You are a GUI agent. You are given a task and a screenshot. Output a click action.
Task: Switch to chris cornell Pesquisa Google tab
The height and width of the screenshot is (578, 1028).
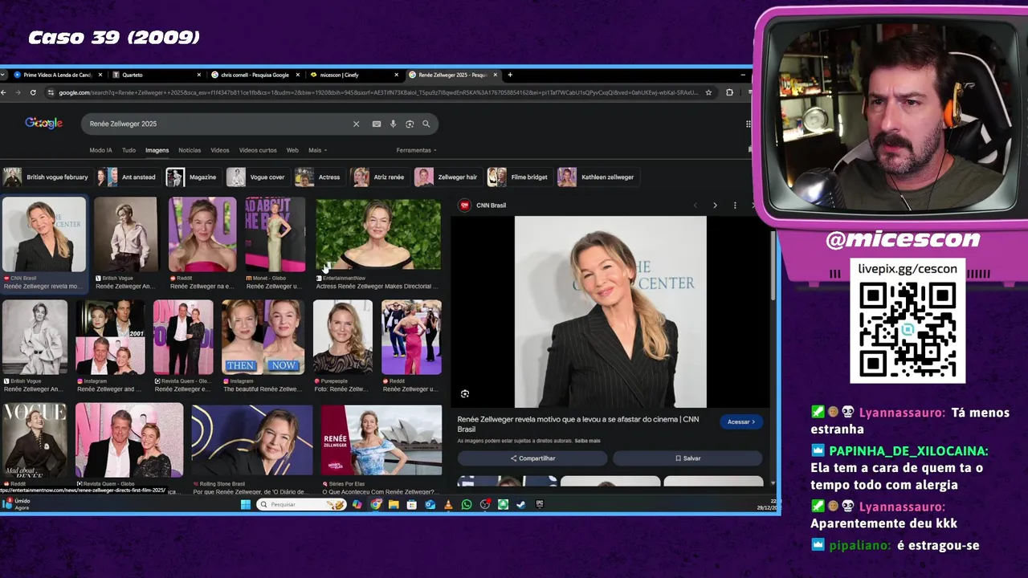pos(255,75)
